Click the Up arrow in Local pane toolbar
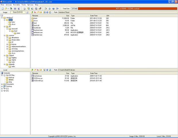Image resolution: width=178 pixels, height=138 pixels. click(x=32, y=70)
